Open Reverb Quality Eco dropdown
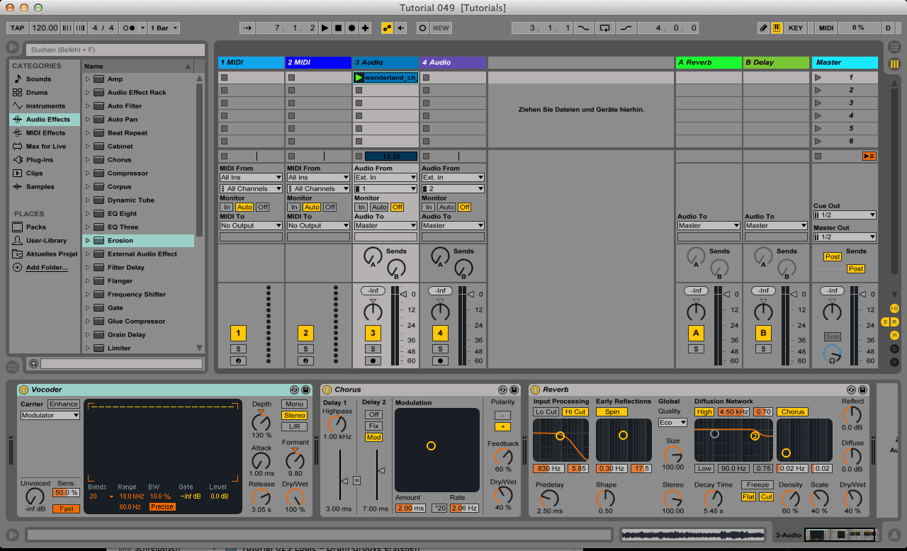This screenshot has width=907, height=551. (672, 422)
